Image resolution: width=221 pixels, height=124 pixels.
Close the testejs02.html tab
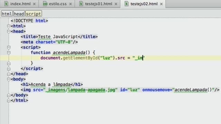tap(161, 4)
